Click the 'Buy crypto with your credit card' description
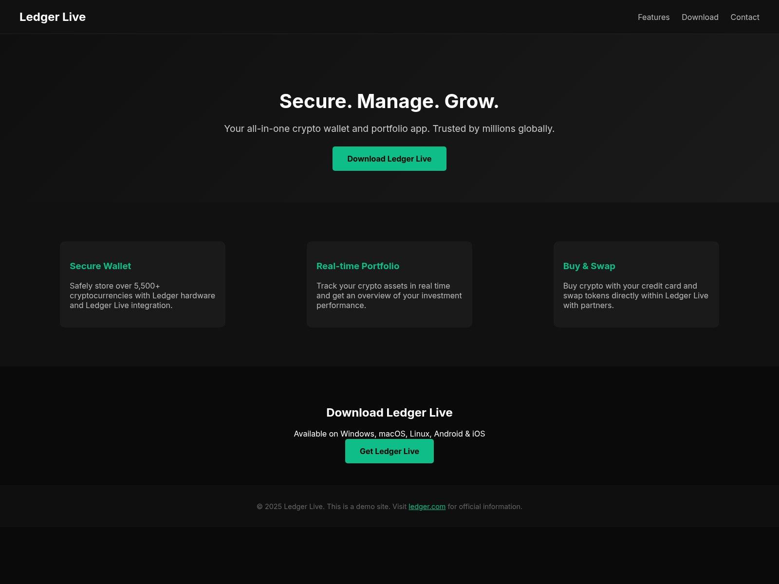Screen dimensions: 779x584 636,295
